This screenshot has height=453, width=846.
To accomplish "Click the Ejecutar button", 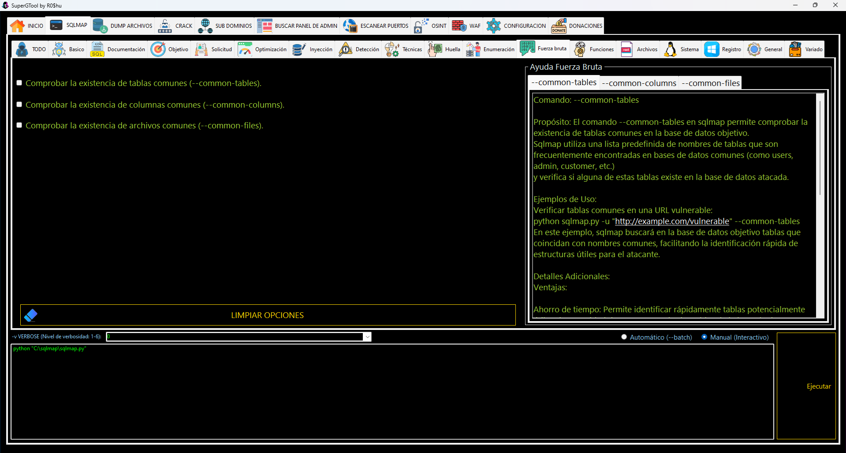I will 806,386.
